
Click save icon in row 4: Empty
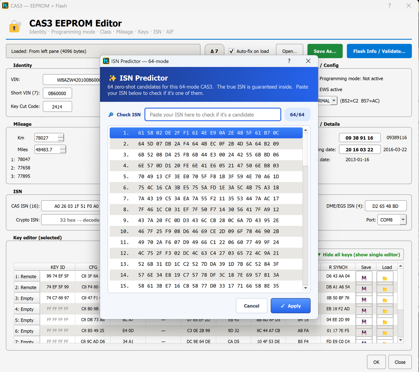pos(364,311)
